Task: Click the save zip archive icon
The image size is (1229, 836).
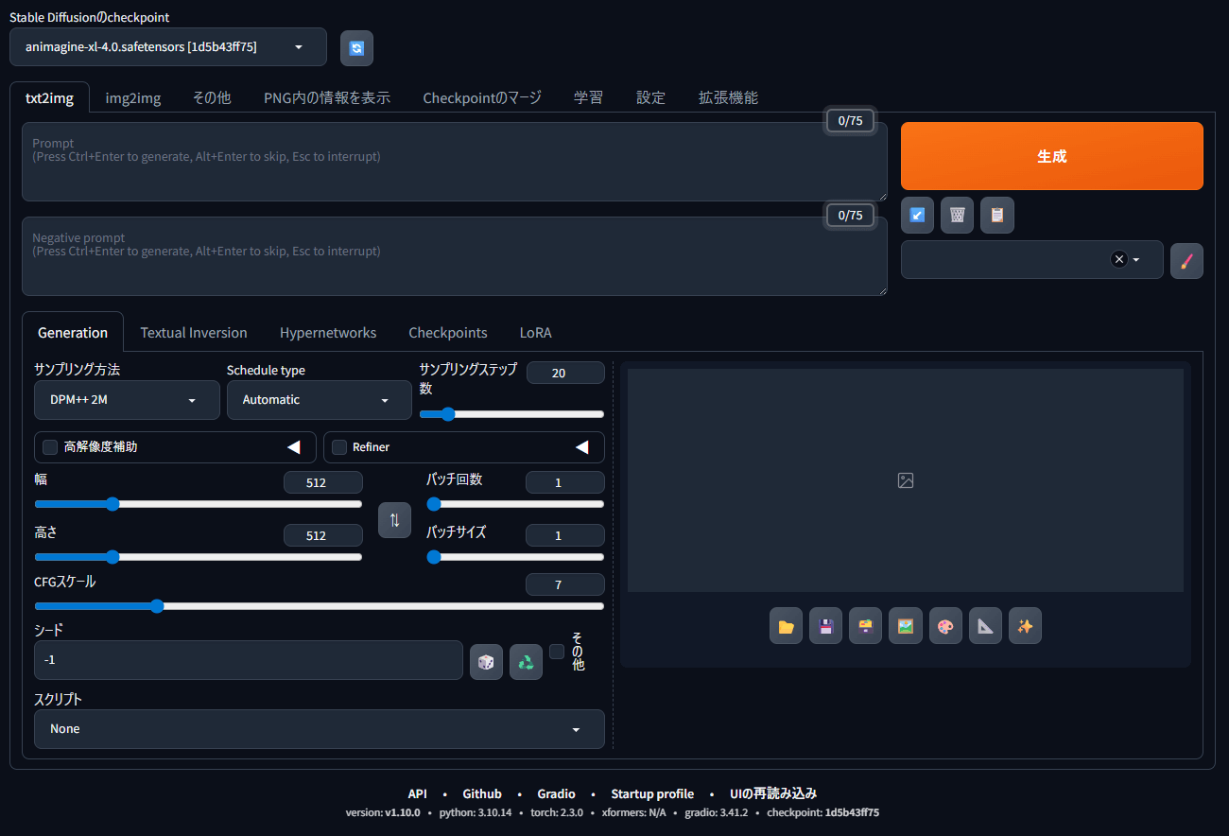Action: (x=865, y=626)
